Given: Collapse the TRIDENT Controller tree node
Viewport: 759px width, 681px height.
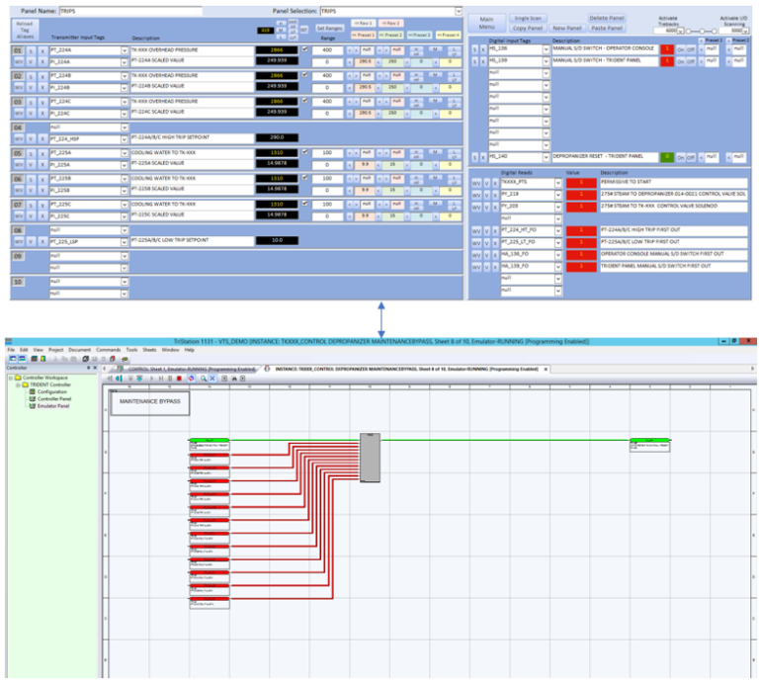Looking at the screenshot, I should (18, 384).
